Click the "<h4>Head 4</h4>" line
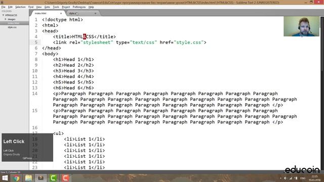This screenshot has width=324, height=182. 73,76
